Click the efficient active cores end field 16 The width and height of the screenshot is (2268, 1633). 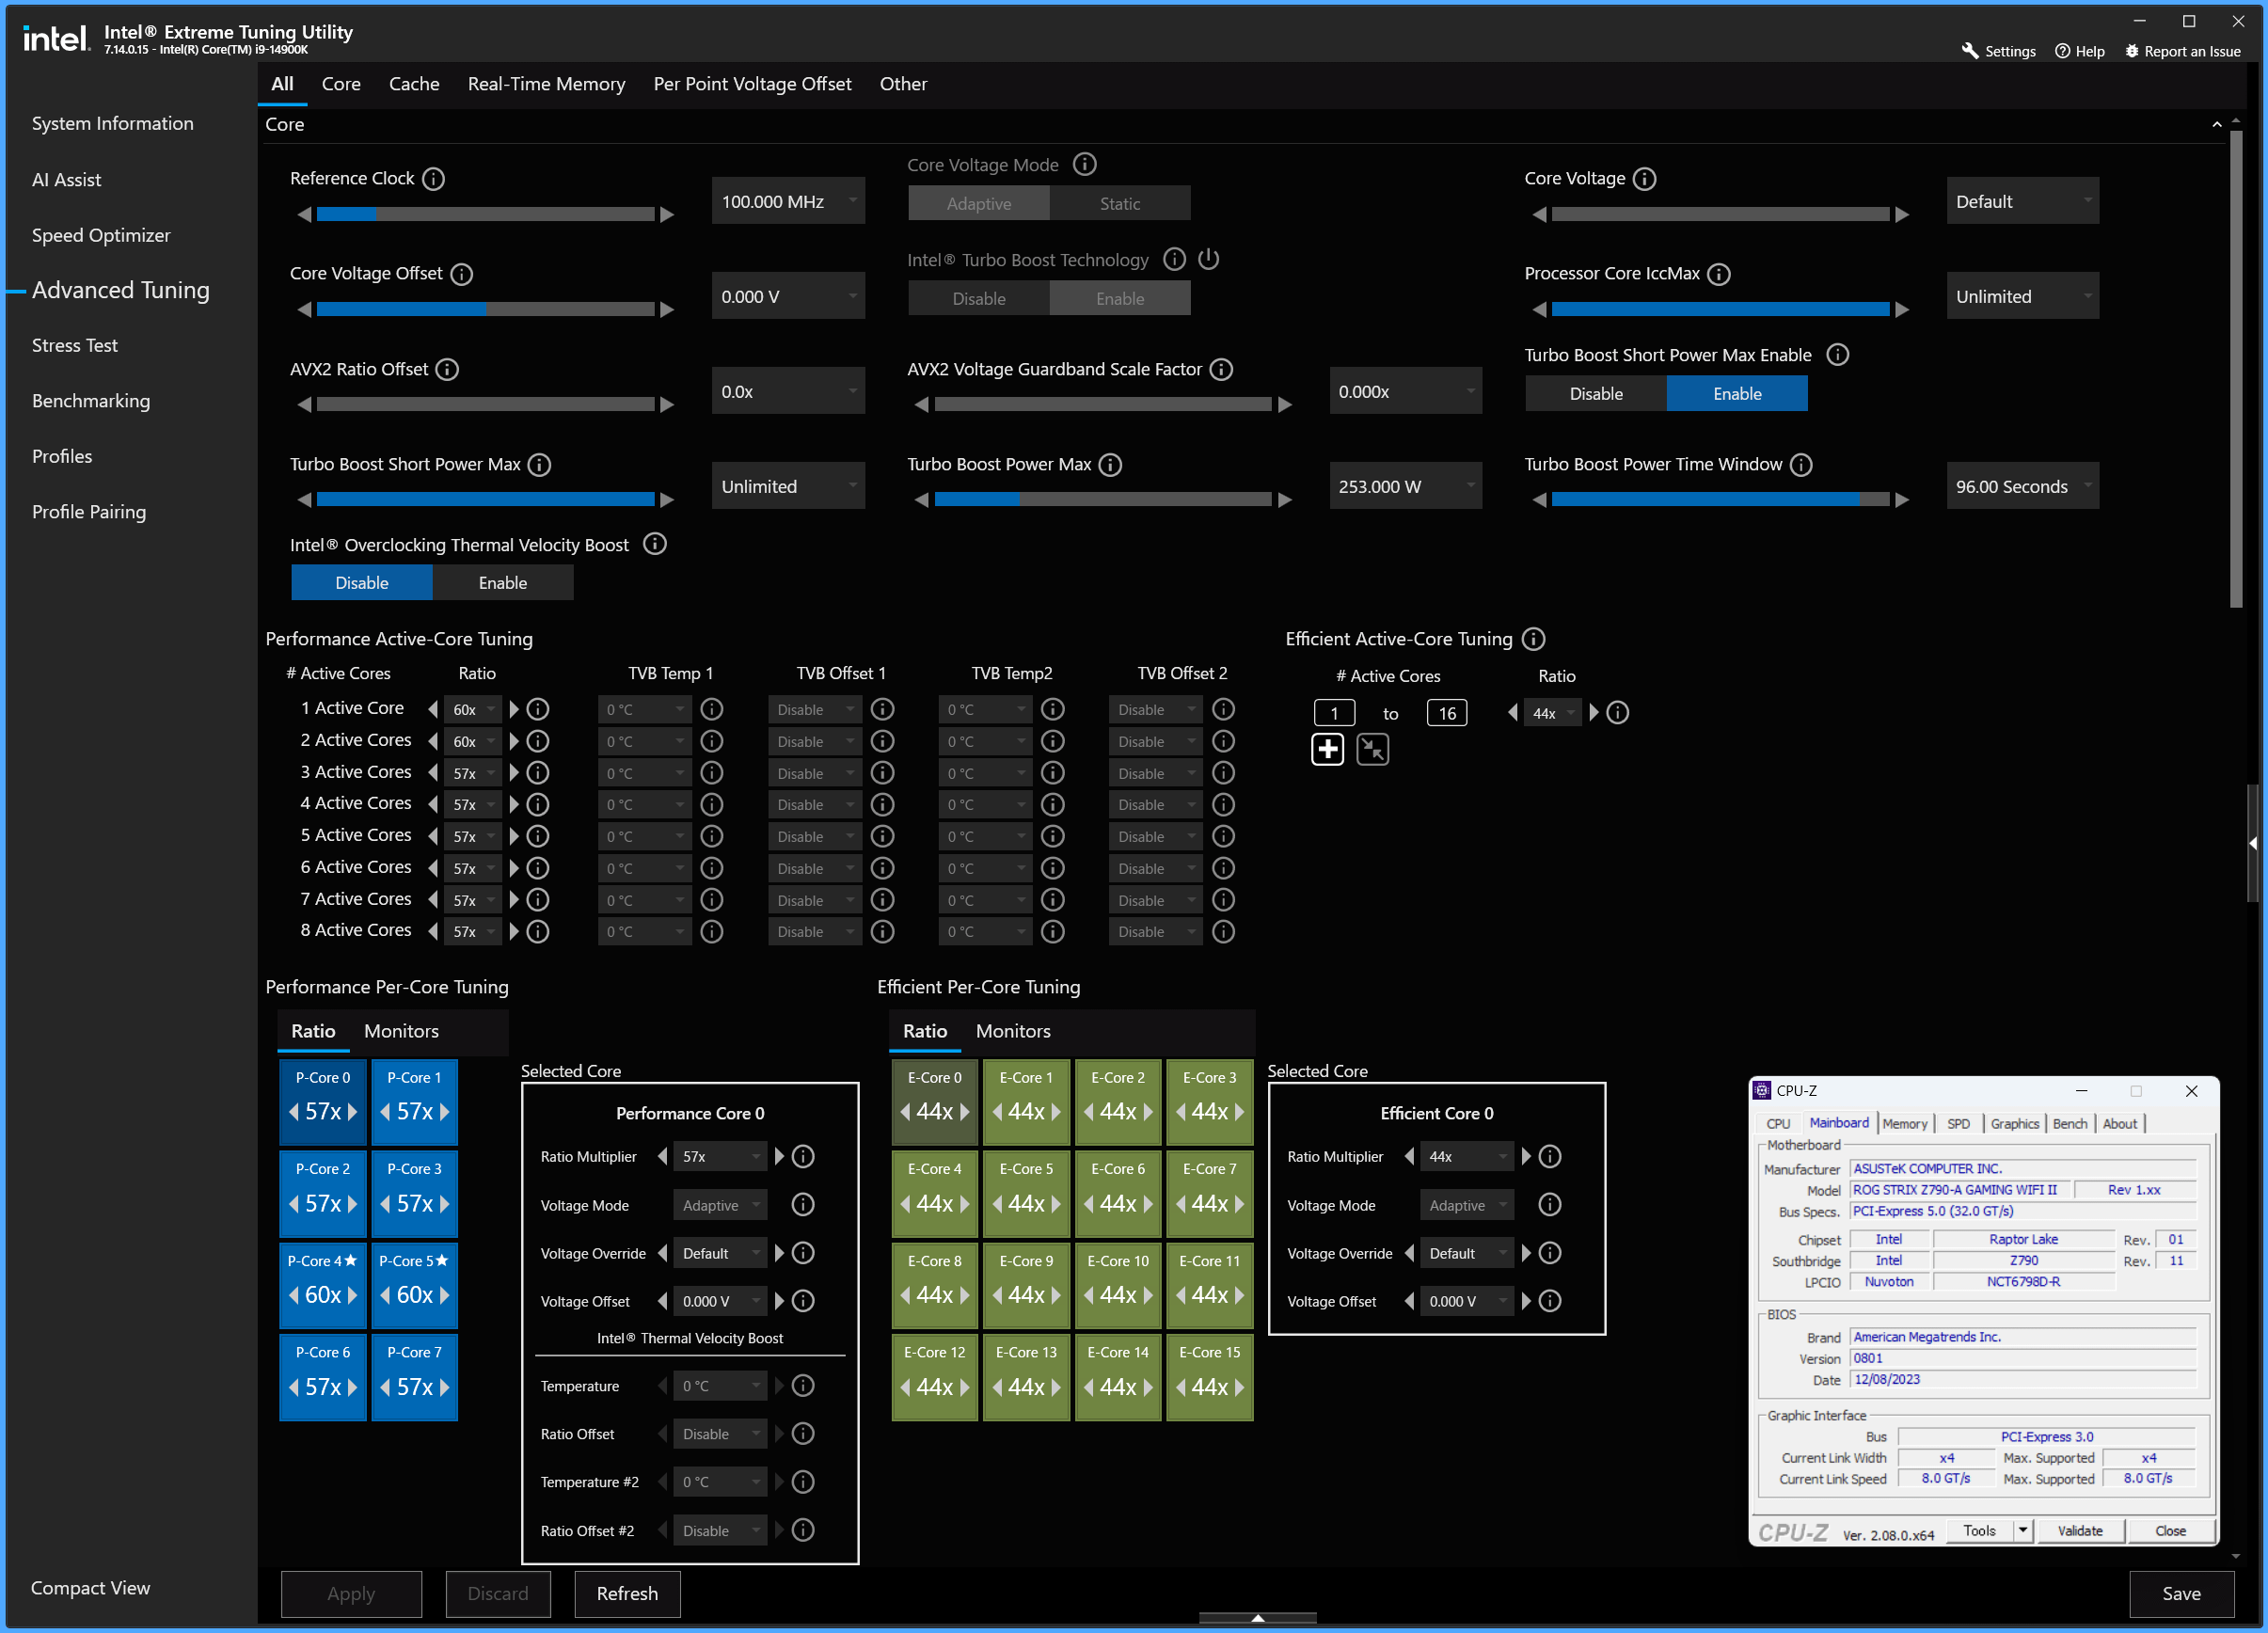click(1446, 713)
